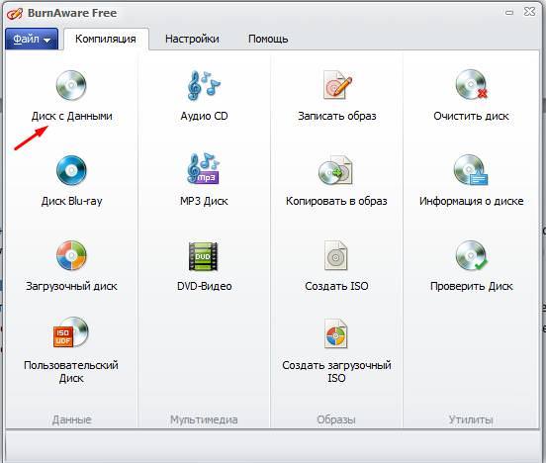546x463 pixels.
Task: Select the Компиляция tab
Action: point(106,39)
